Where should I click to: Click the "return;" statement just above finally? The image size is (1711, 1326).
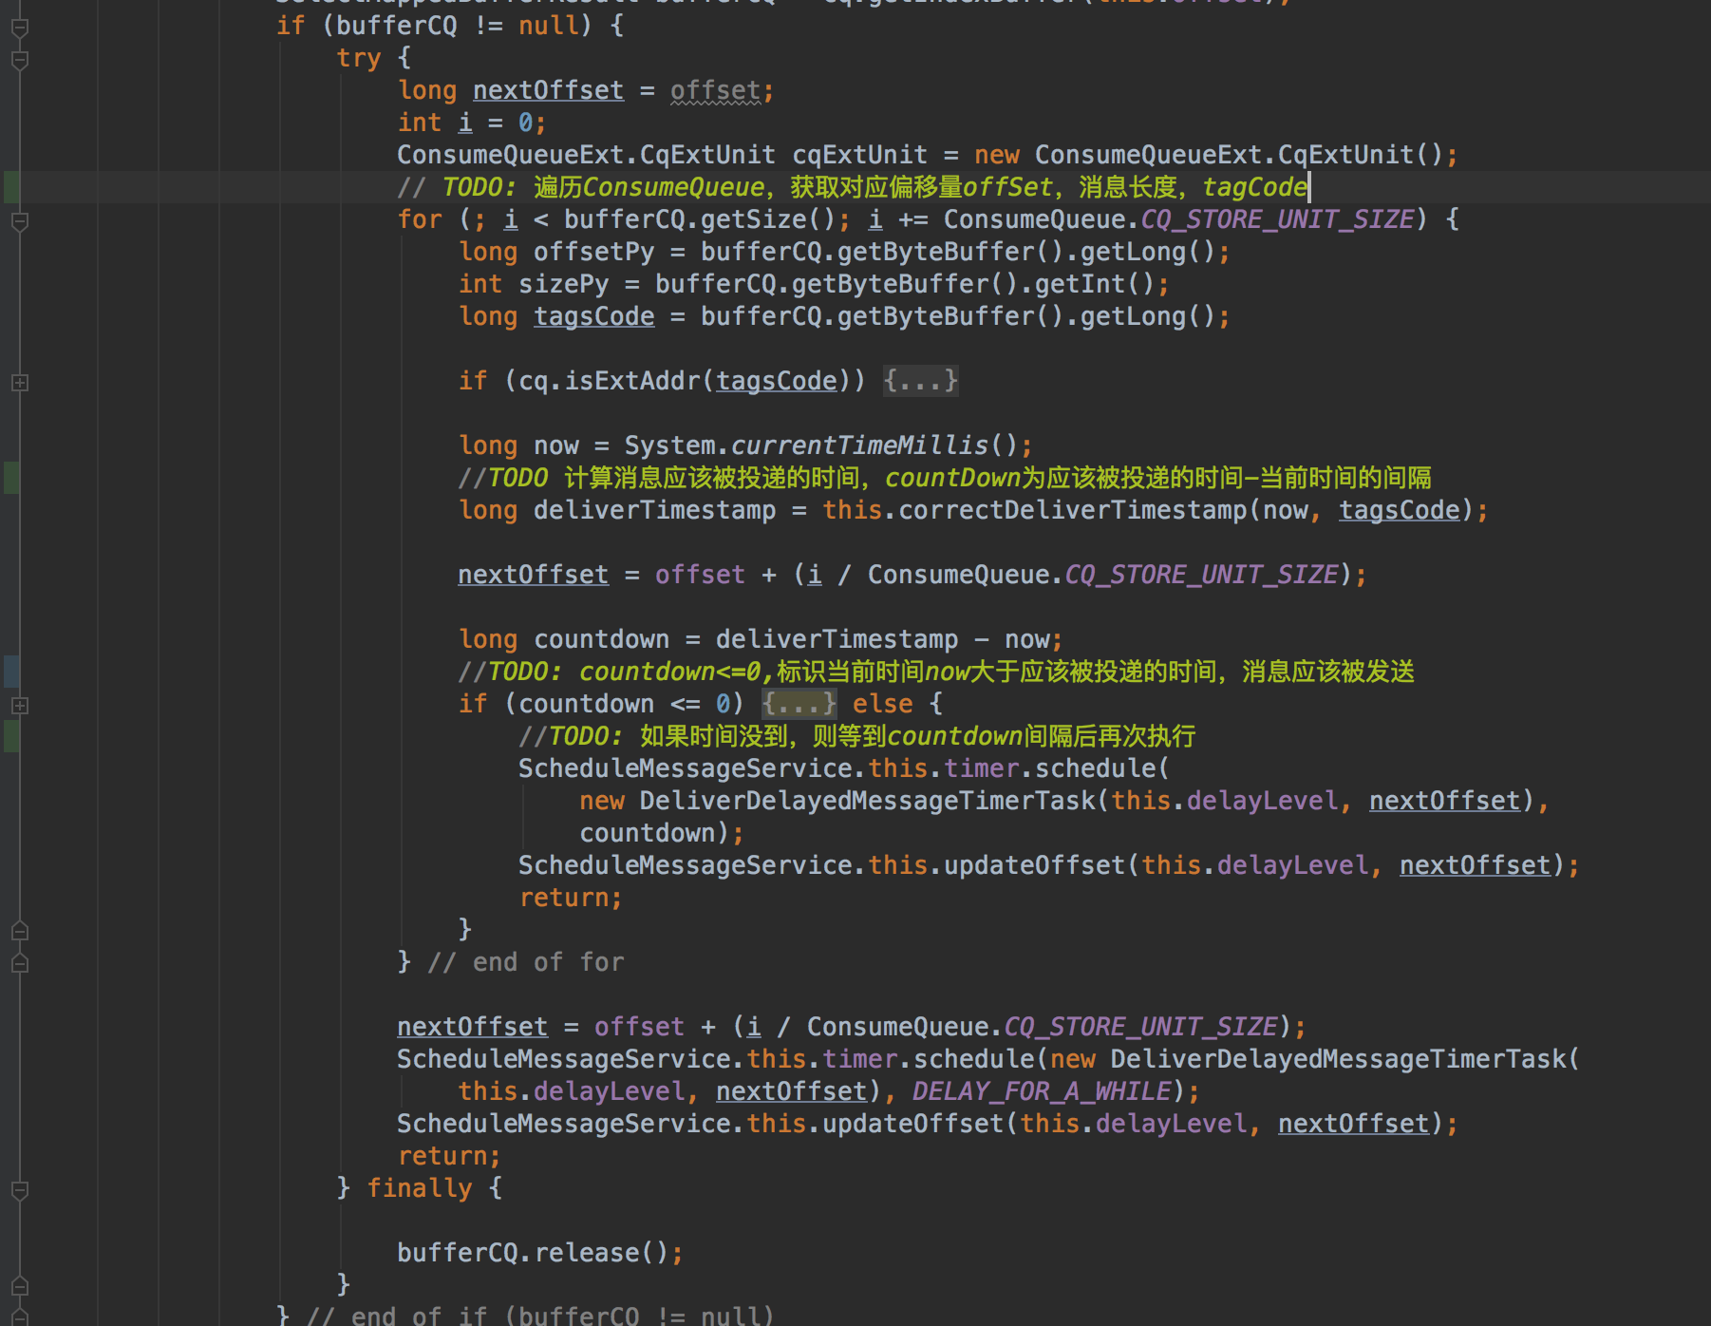point(449,1156)
